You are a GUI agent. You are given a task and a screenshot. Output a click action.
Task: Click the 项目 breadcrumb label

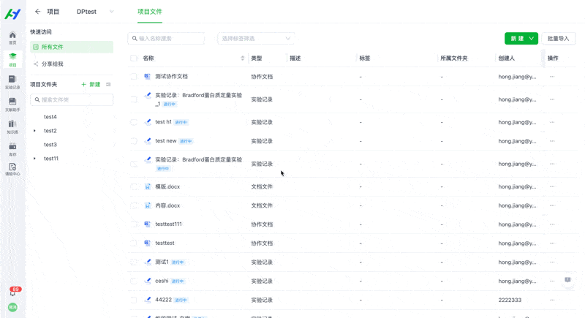[x=53, y=12]
